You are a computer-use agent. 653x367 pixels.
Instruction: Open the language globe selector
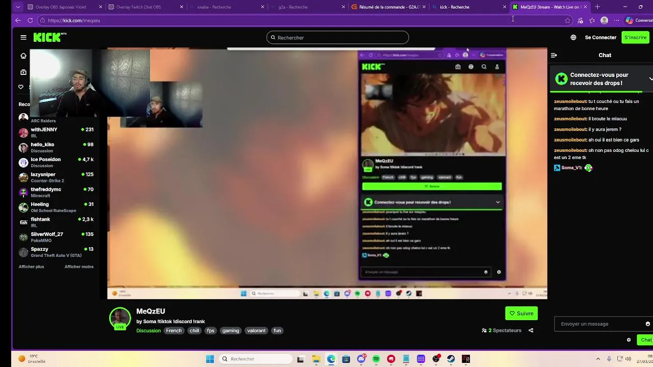tap(573, 37)
